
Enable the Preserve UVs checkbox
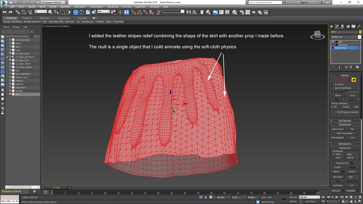point(334,163)
